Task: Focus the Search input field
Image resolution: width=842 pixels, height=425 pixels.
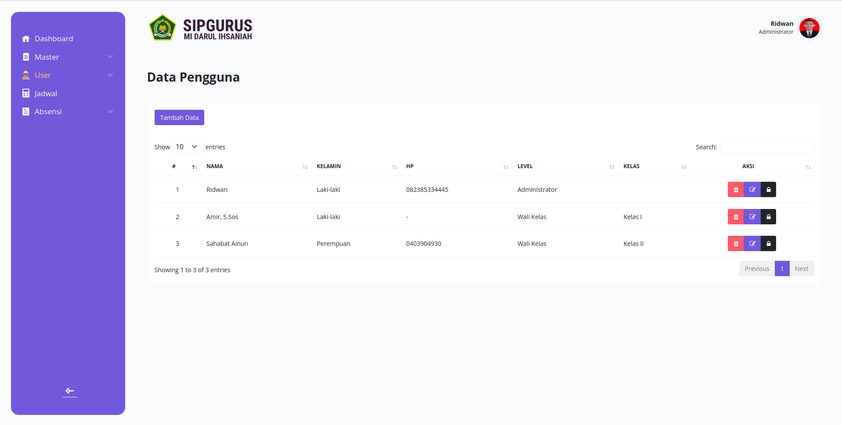Action: tap(767, 147)
